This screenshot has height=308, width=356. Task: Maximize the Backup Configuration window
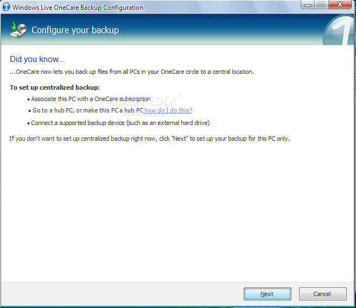321,5
